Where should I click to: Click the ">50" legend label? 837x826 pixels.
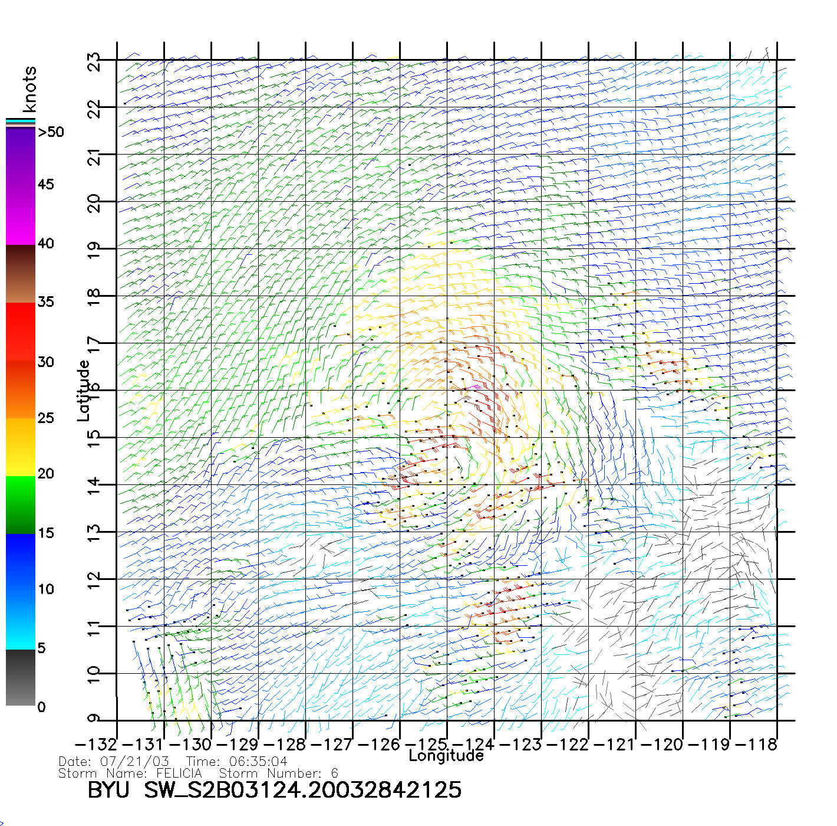(51, 132)
